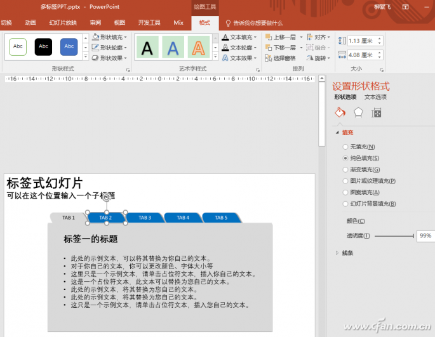Viewport: 435px width, 337px height.
Task: Switch to 文本选项 text options tab
Action: [x=375, y=97]
